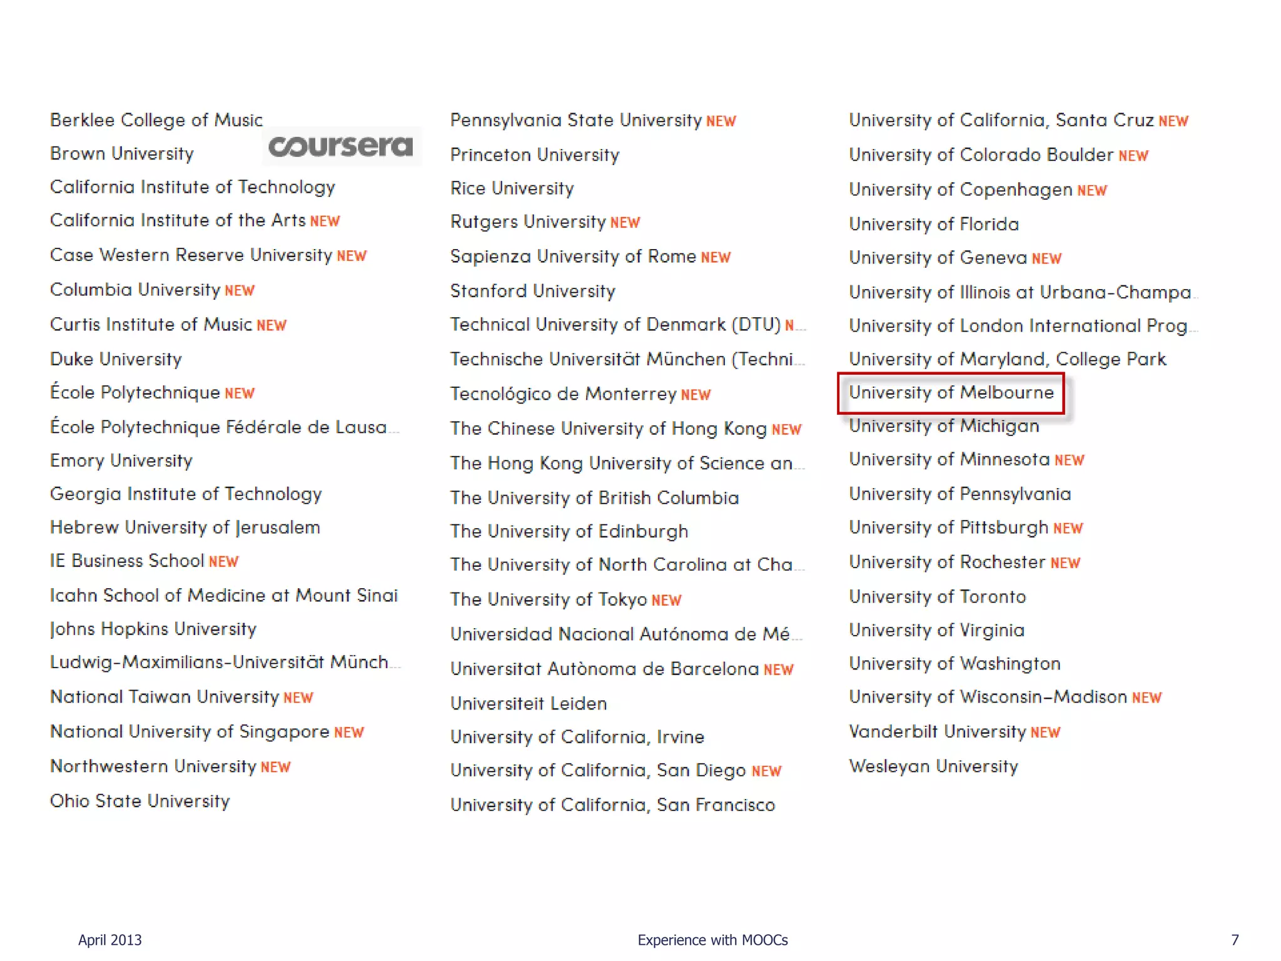Open University of California, San Francisco
Screen dimensions: 1281x961
(x=613, y=805)
